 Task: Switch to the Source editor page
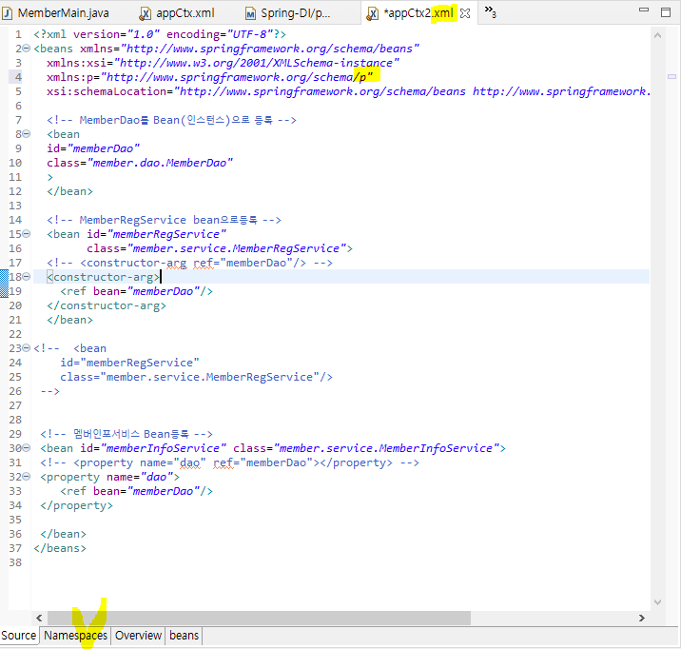tap(19, 636)
